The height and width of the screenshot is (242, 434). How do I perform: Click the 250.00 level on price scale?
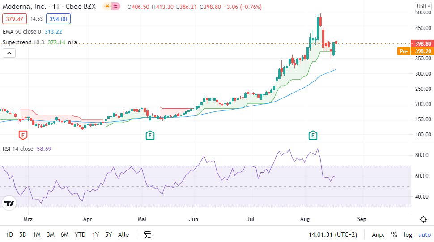(x=423, y=89)
